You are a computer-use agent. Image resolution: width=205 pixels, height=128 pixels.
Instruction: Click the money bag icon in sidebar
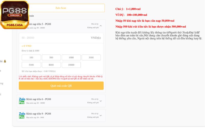(5, 61)
